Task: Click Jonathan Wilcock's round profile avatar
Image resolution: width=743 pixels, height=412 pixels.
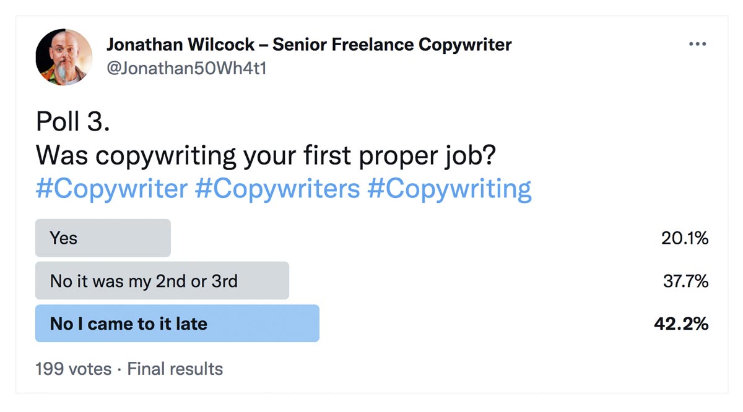Action: coord(64,57)
